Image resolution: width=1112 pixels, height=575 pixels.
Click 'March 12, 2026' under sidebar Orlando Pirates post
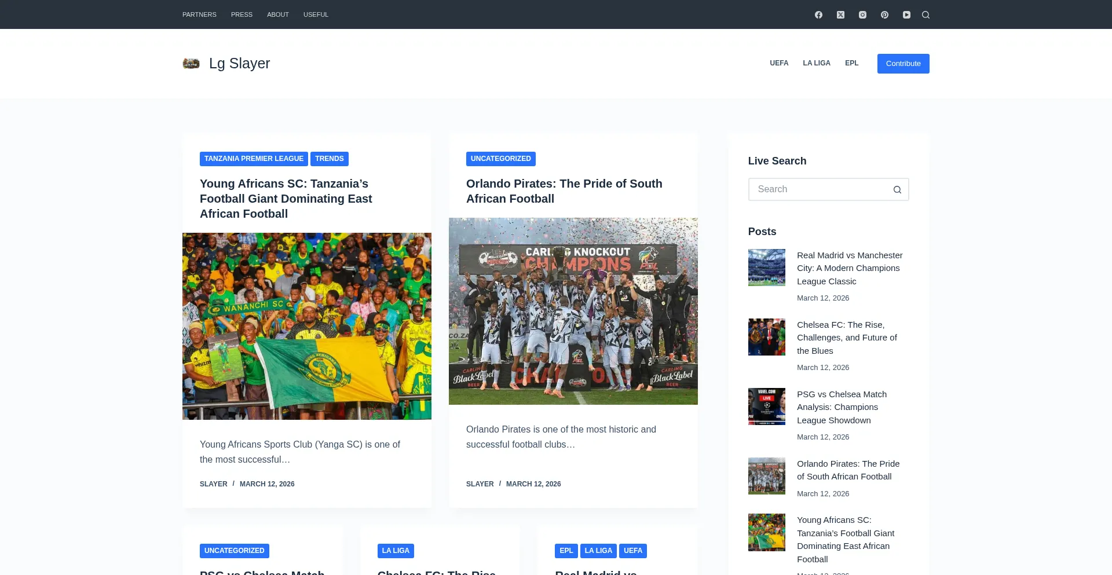[823, 494]
